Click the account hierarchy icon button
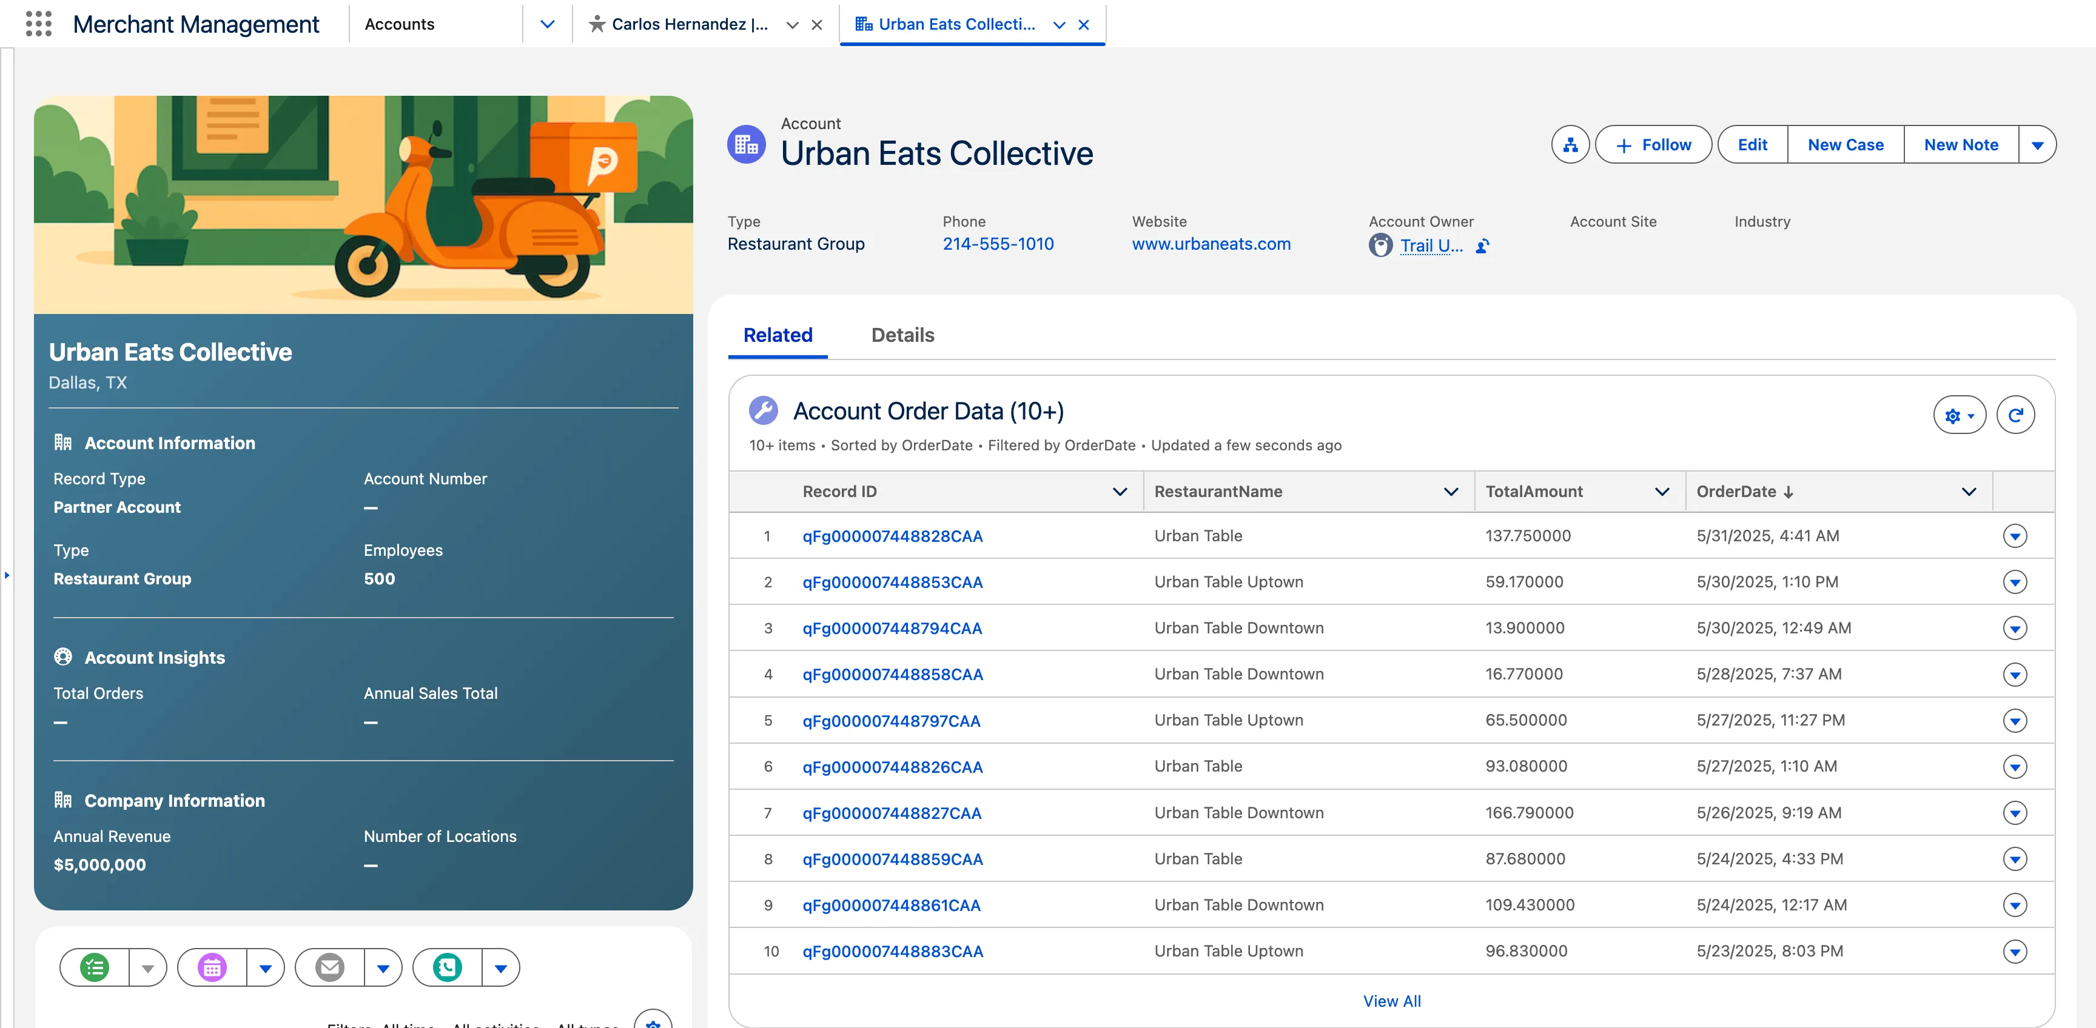Viewport: 2096px width, 1028px height. pyautogui.click(x=1570, y=145)
